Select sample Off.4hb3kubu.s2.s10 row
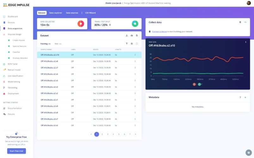The image size is (254, 158). (89, 55)
